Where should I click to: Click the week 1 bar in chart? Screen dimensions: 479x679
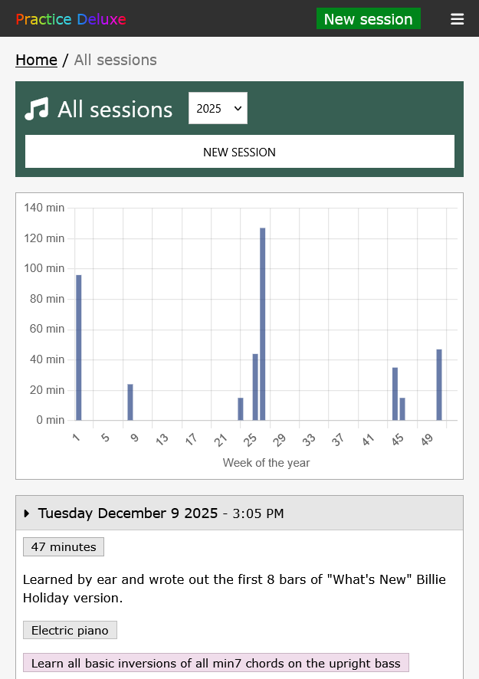pyautogui.click(x=78, y=347)
